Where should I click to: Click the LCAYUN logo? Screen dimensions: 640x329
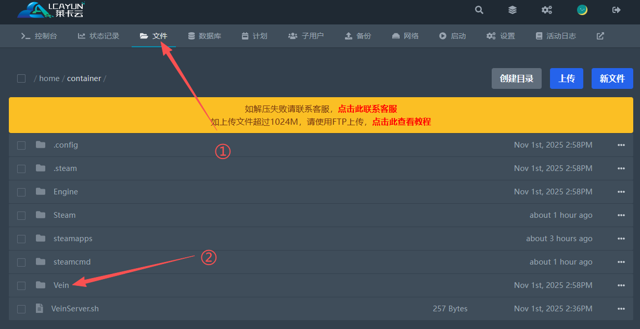[50, 10]
